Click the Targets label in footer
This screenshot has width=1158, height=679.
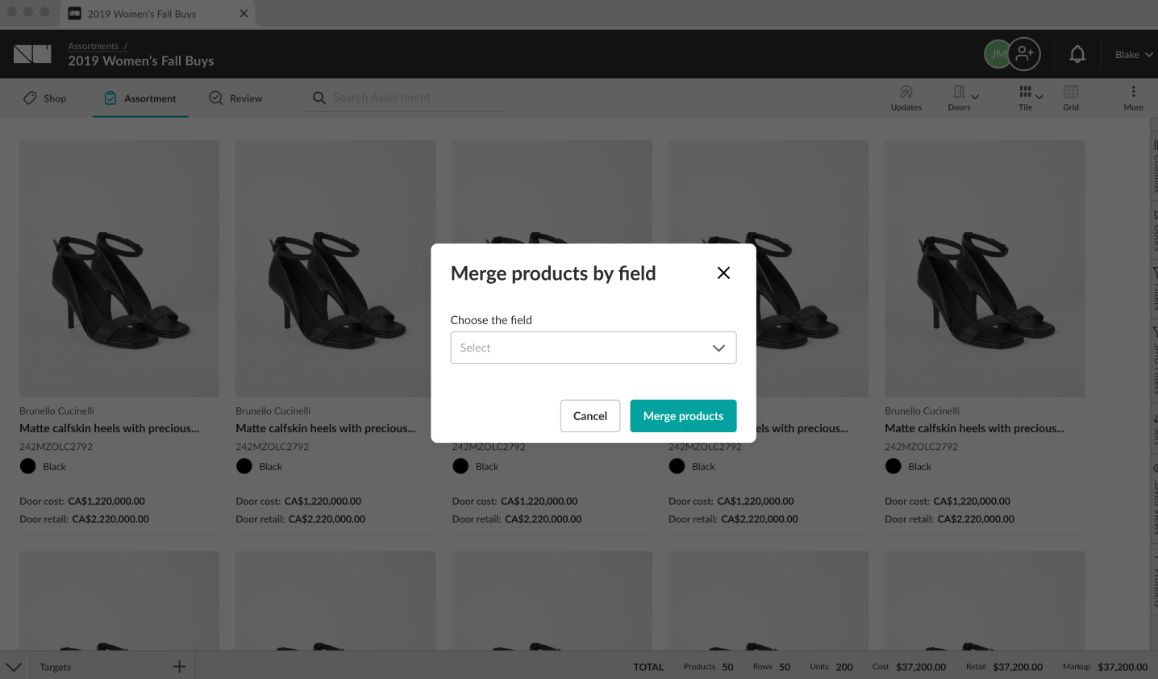[x=55, y=667]
